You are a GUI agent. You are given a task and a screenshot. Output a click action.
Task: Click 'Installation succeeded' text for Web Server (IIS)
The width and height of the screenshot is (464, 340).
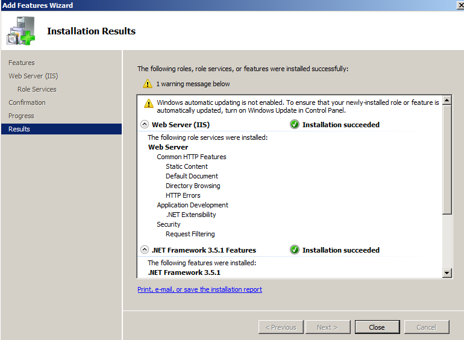[x=341, y=125]
